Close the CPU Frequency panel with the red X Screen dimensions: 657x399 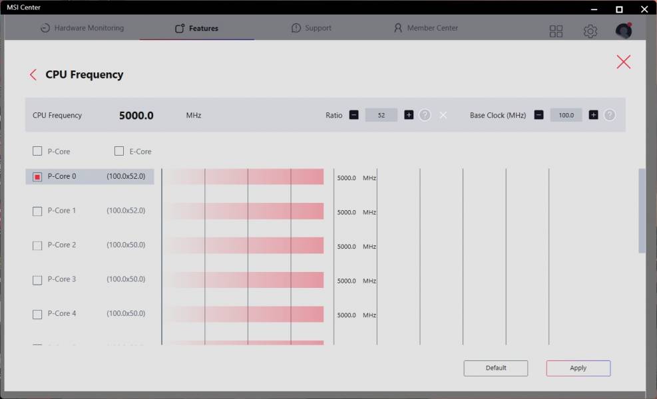click(624, 62)
